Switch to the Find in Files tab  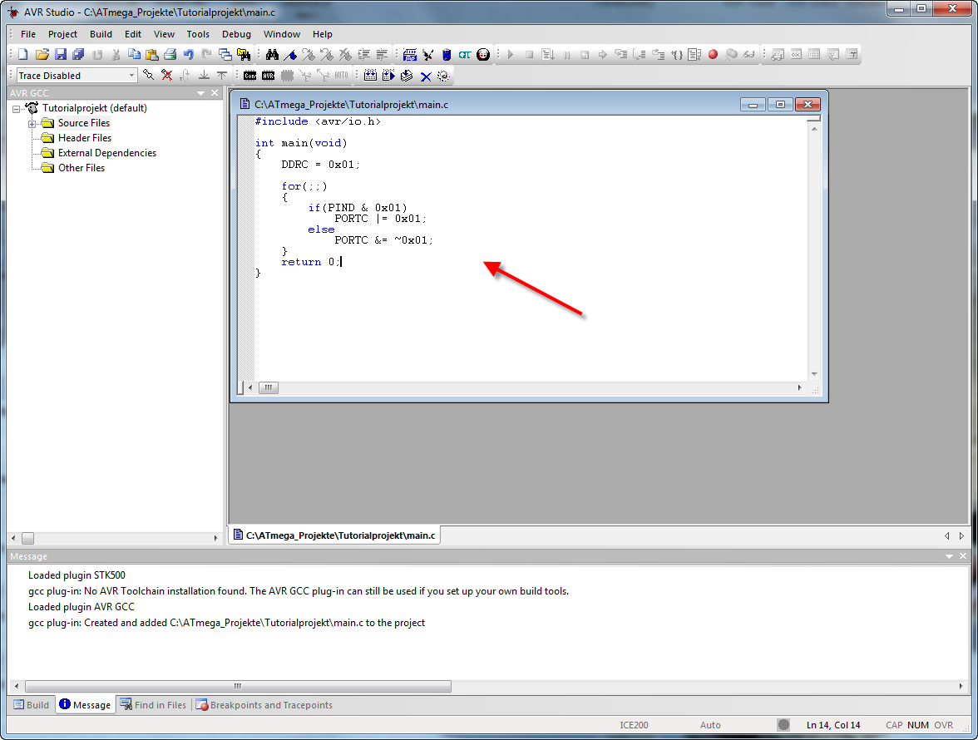point(153,705)
